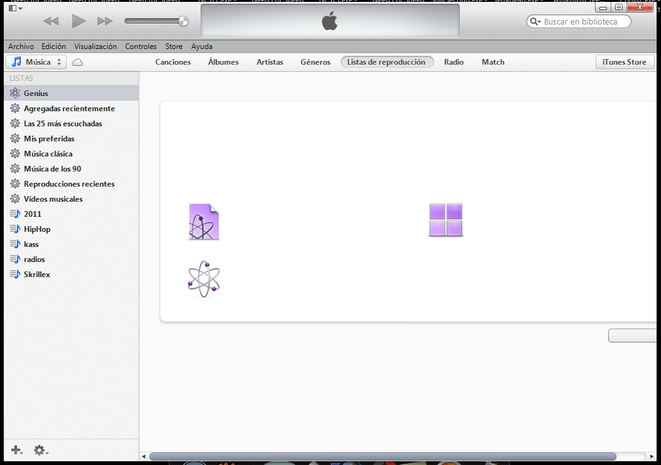Open the Archivo menu
The image size is (661, 465).
pos(21,46)
